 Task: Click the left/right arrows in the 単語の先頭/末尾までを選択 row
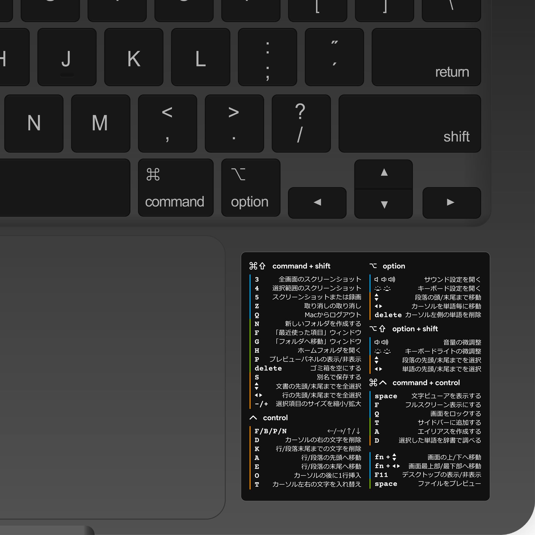[x=378, y=369]
